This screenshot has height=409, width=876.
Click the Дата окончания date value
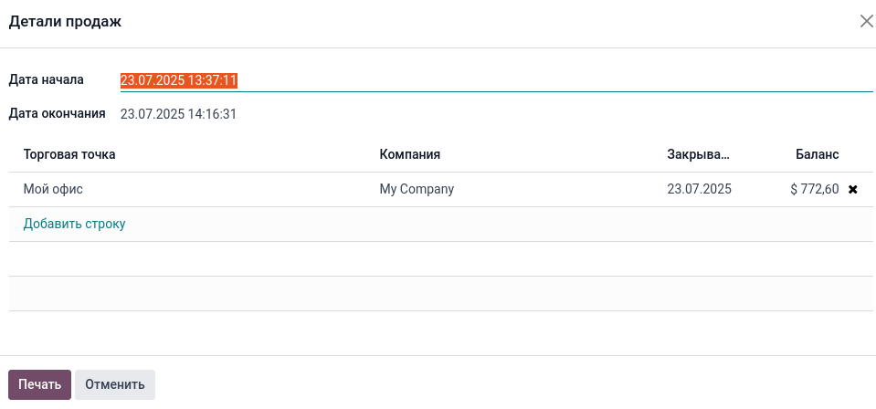pos(179,114)
